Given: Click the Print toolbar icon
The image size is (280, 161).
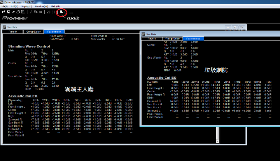Looking at the screenshot, I should point(18,12).
